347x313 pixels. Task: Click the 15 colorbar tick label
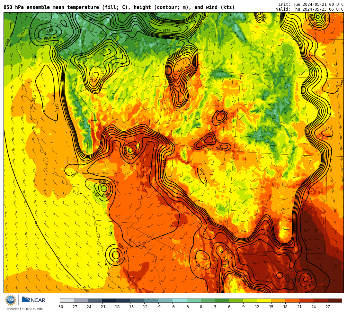(x=271, y=307)
